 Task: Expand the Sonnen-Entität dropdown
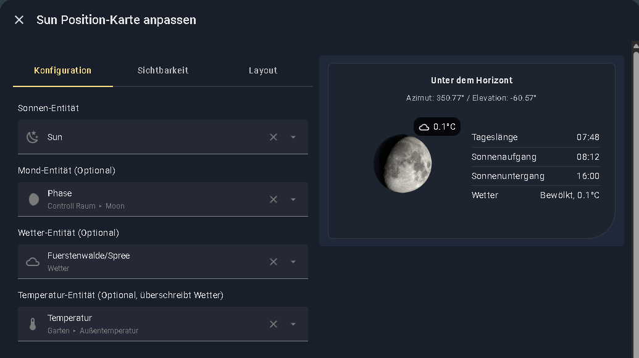293,137
